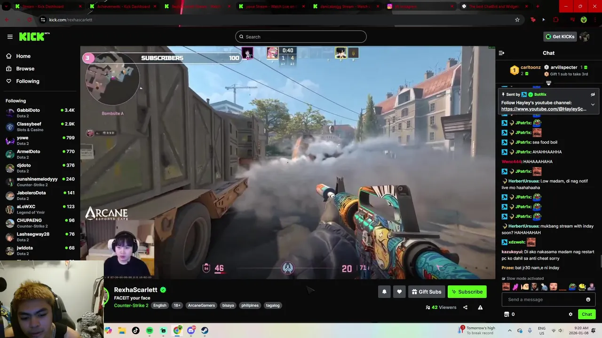This screenshot has width=602, height=338.
Task: Expand the gift leaderboard arrow
Action: coord(548,83)
